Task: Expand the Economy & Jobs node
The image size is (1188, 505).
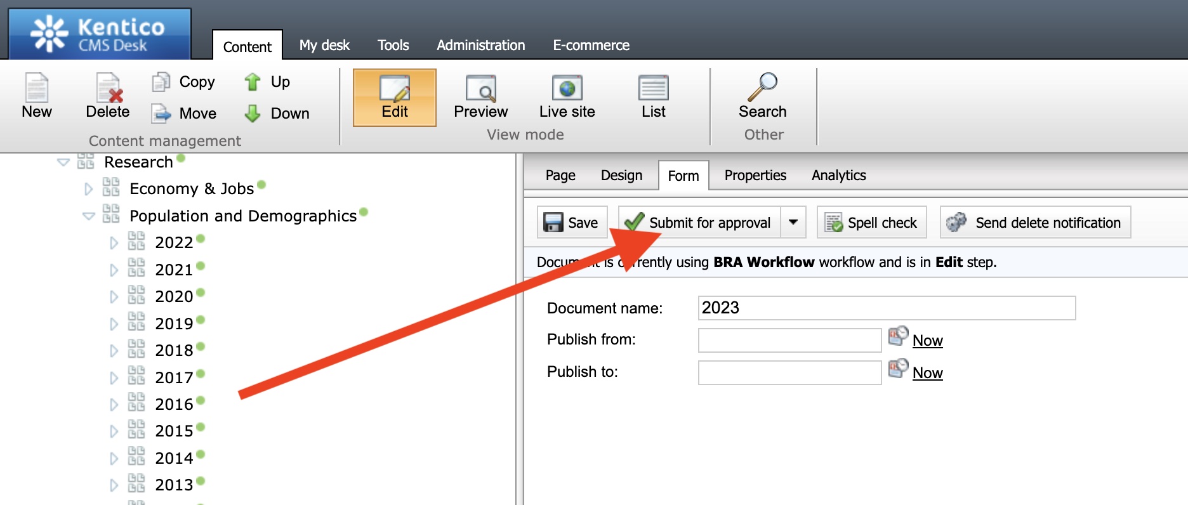Action: (89, 189)
